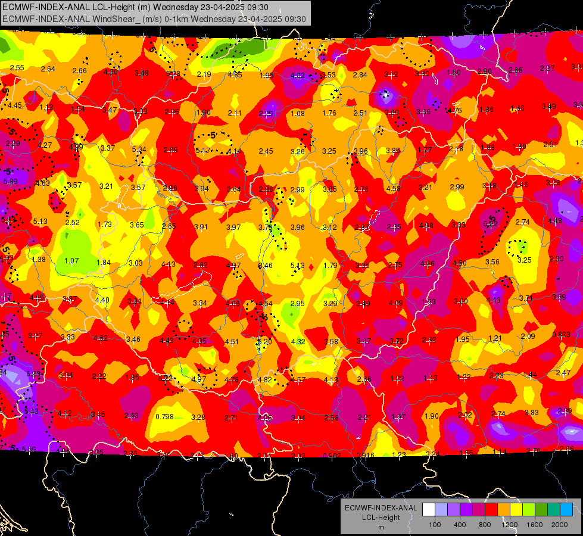Click the wind shear value 2.27
This screenshot has height=536, width=583.
point(547,68)
